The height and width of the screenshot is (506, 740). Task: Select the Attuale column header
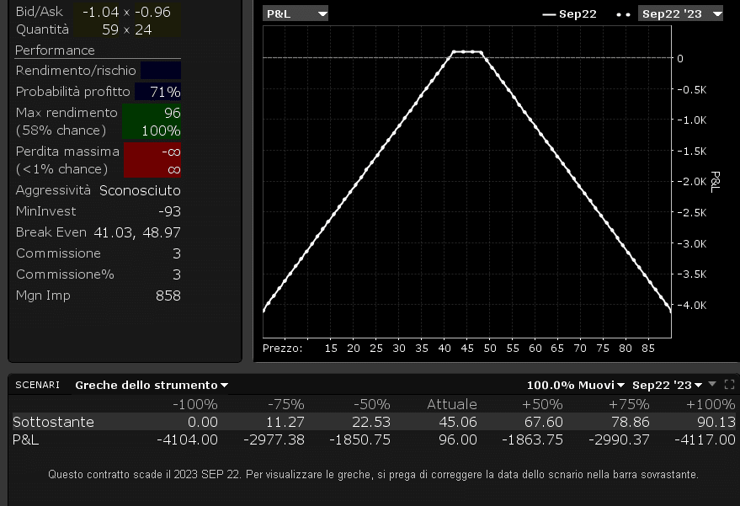pyautogui.click(x=451, y=404)
